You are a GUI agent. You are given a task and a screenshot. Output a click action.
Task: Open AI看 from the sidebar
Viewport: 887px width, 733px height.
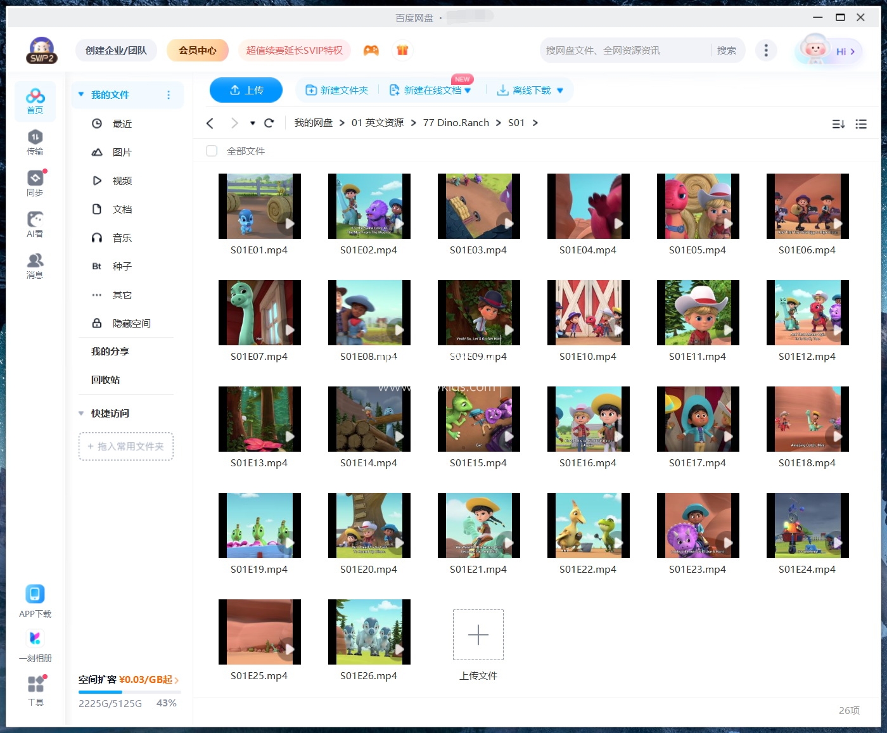point(35,223)
